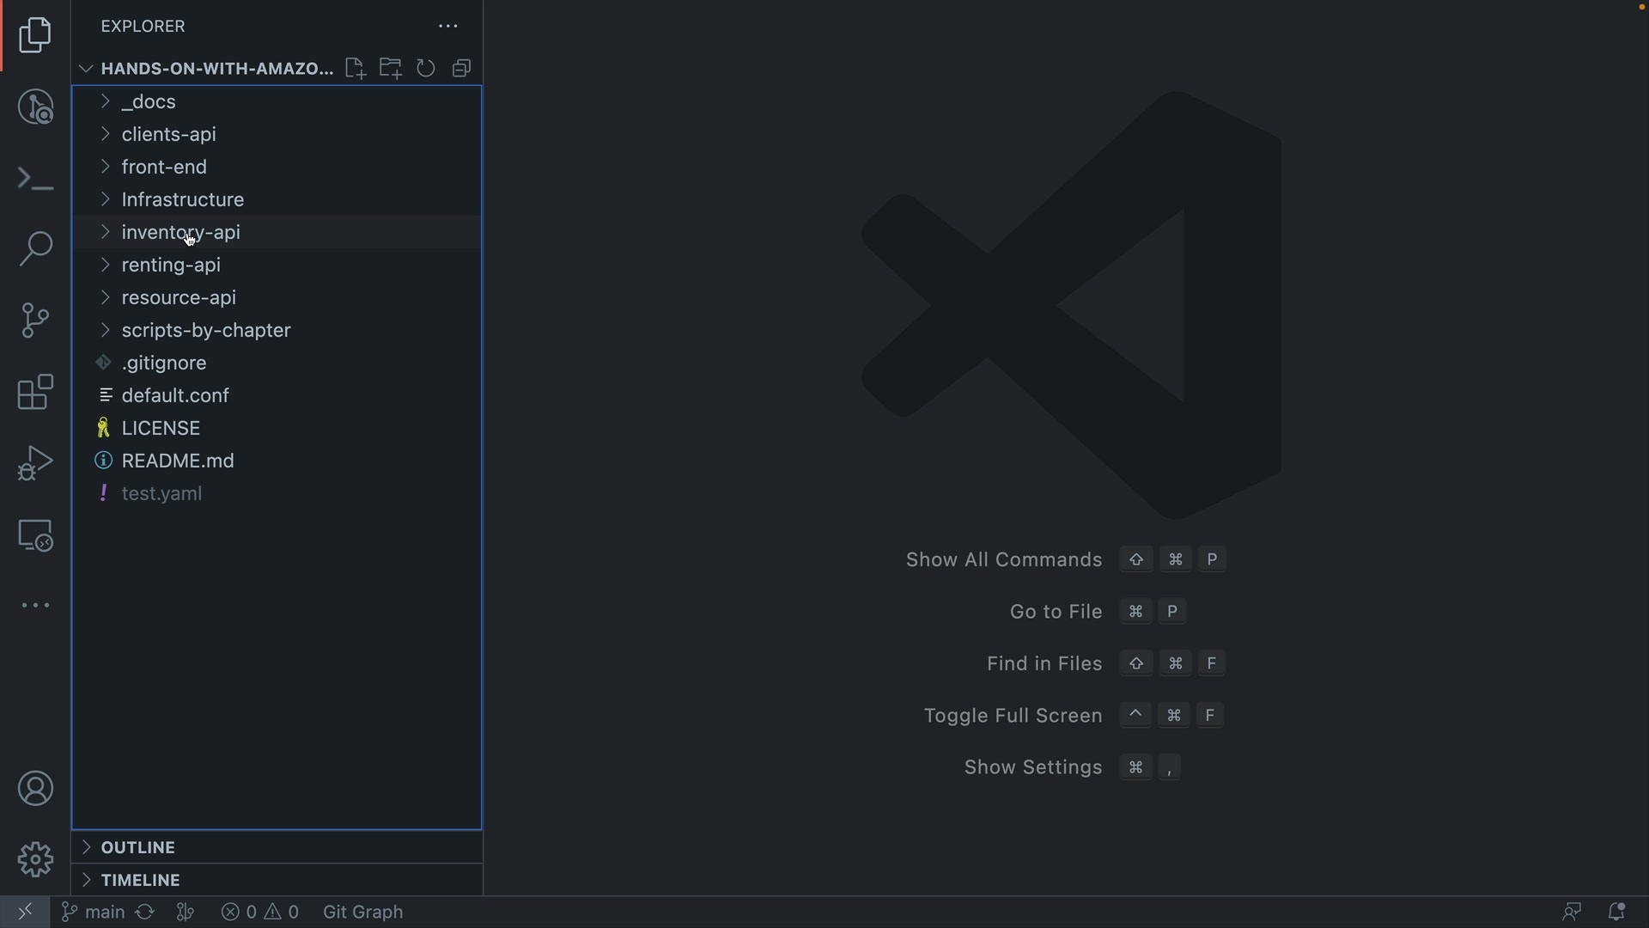Open the README.md file
This screenshot has width=1649, height=928.
point(178,461)
